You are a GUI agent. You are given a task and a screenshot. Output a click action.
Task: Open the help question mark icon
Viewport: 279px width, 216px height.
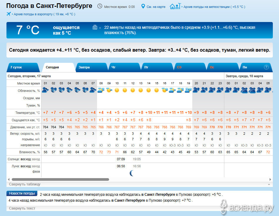266,67
